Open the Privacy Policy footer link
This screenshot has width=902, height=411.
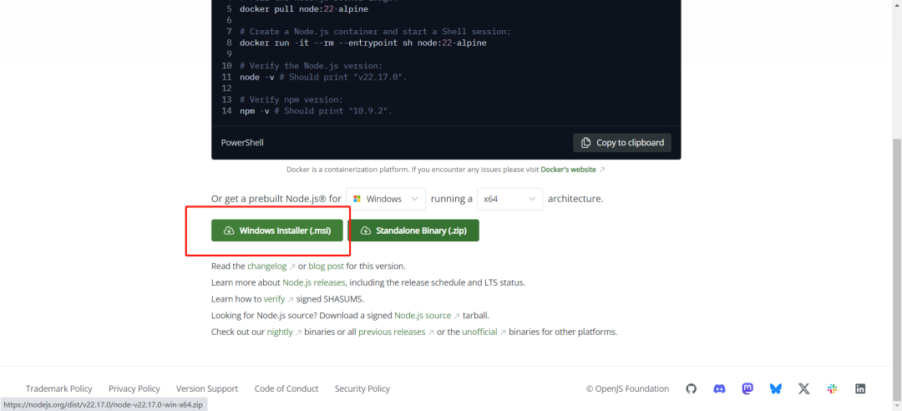pos(134,388)
